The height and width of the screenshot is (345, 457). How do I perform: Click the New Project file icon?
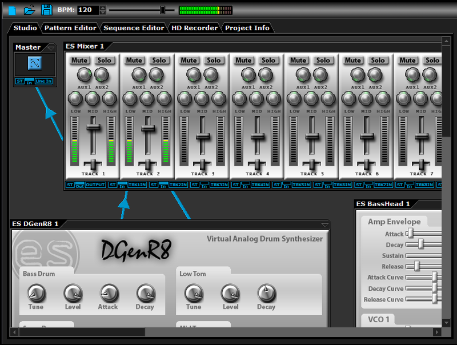13,10
